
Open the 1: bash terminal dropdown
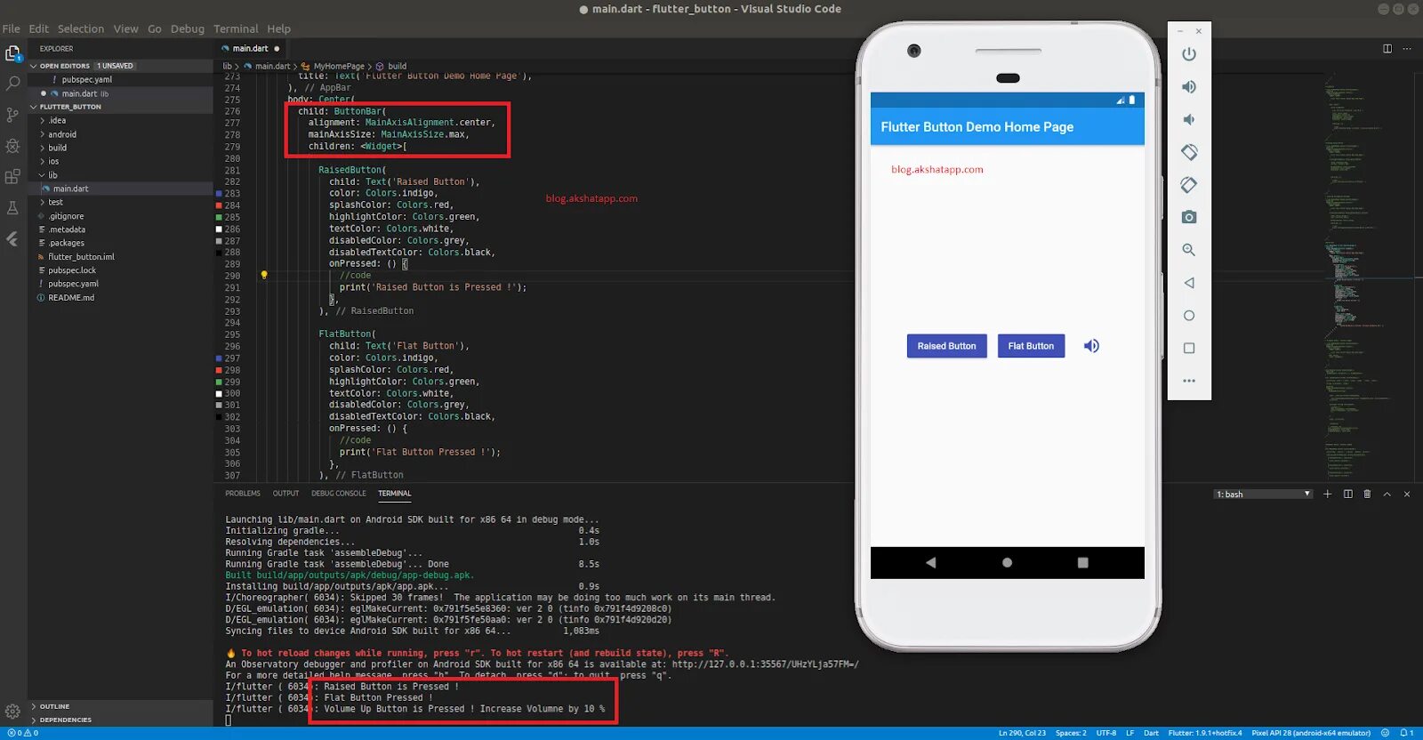point(1263,494)
